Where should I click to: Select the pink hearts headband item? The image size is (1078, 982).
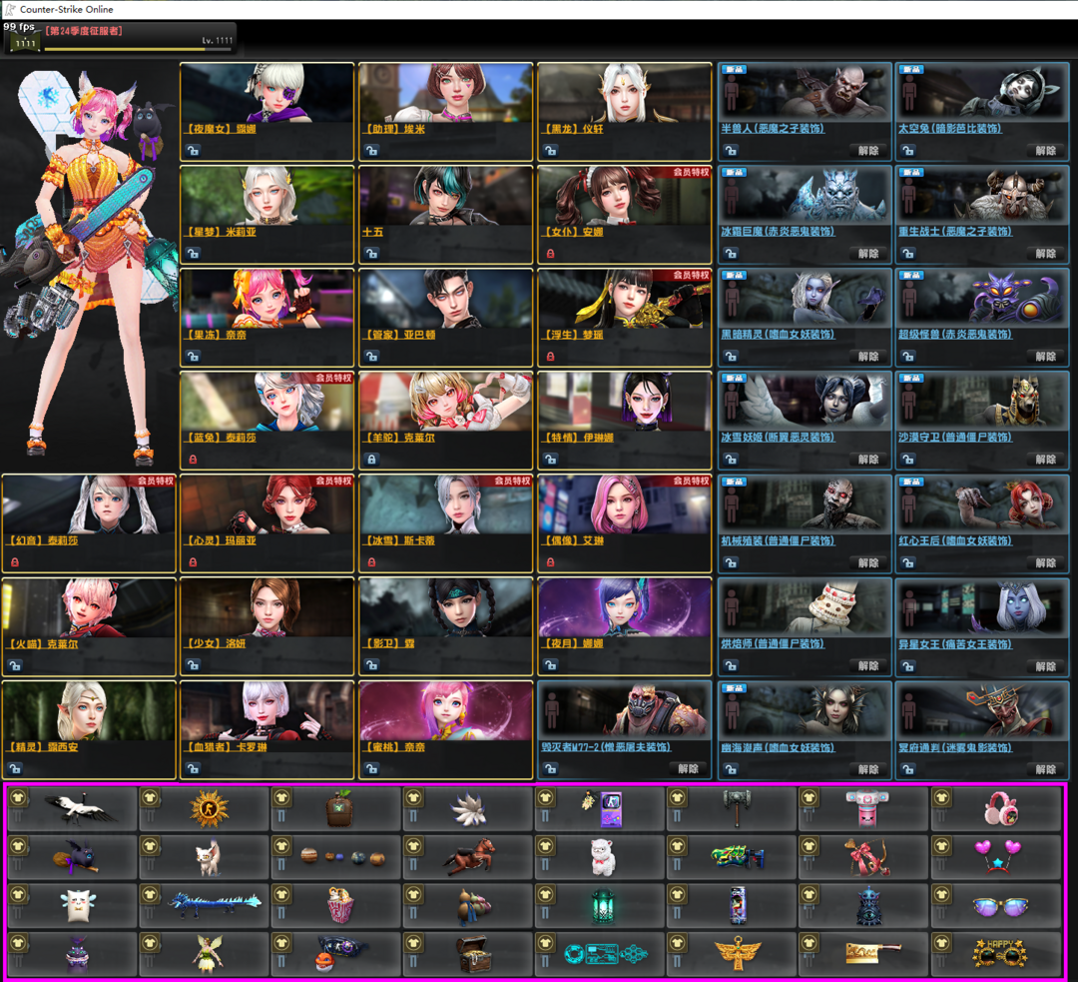click(997, 857)
